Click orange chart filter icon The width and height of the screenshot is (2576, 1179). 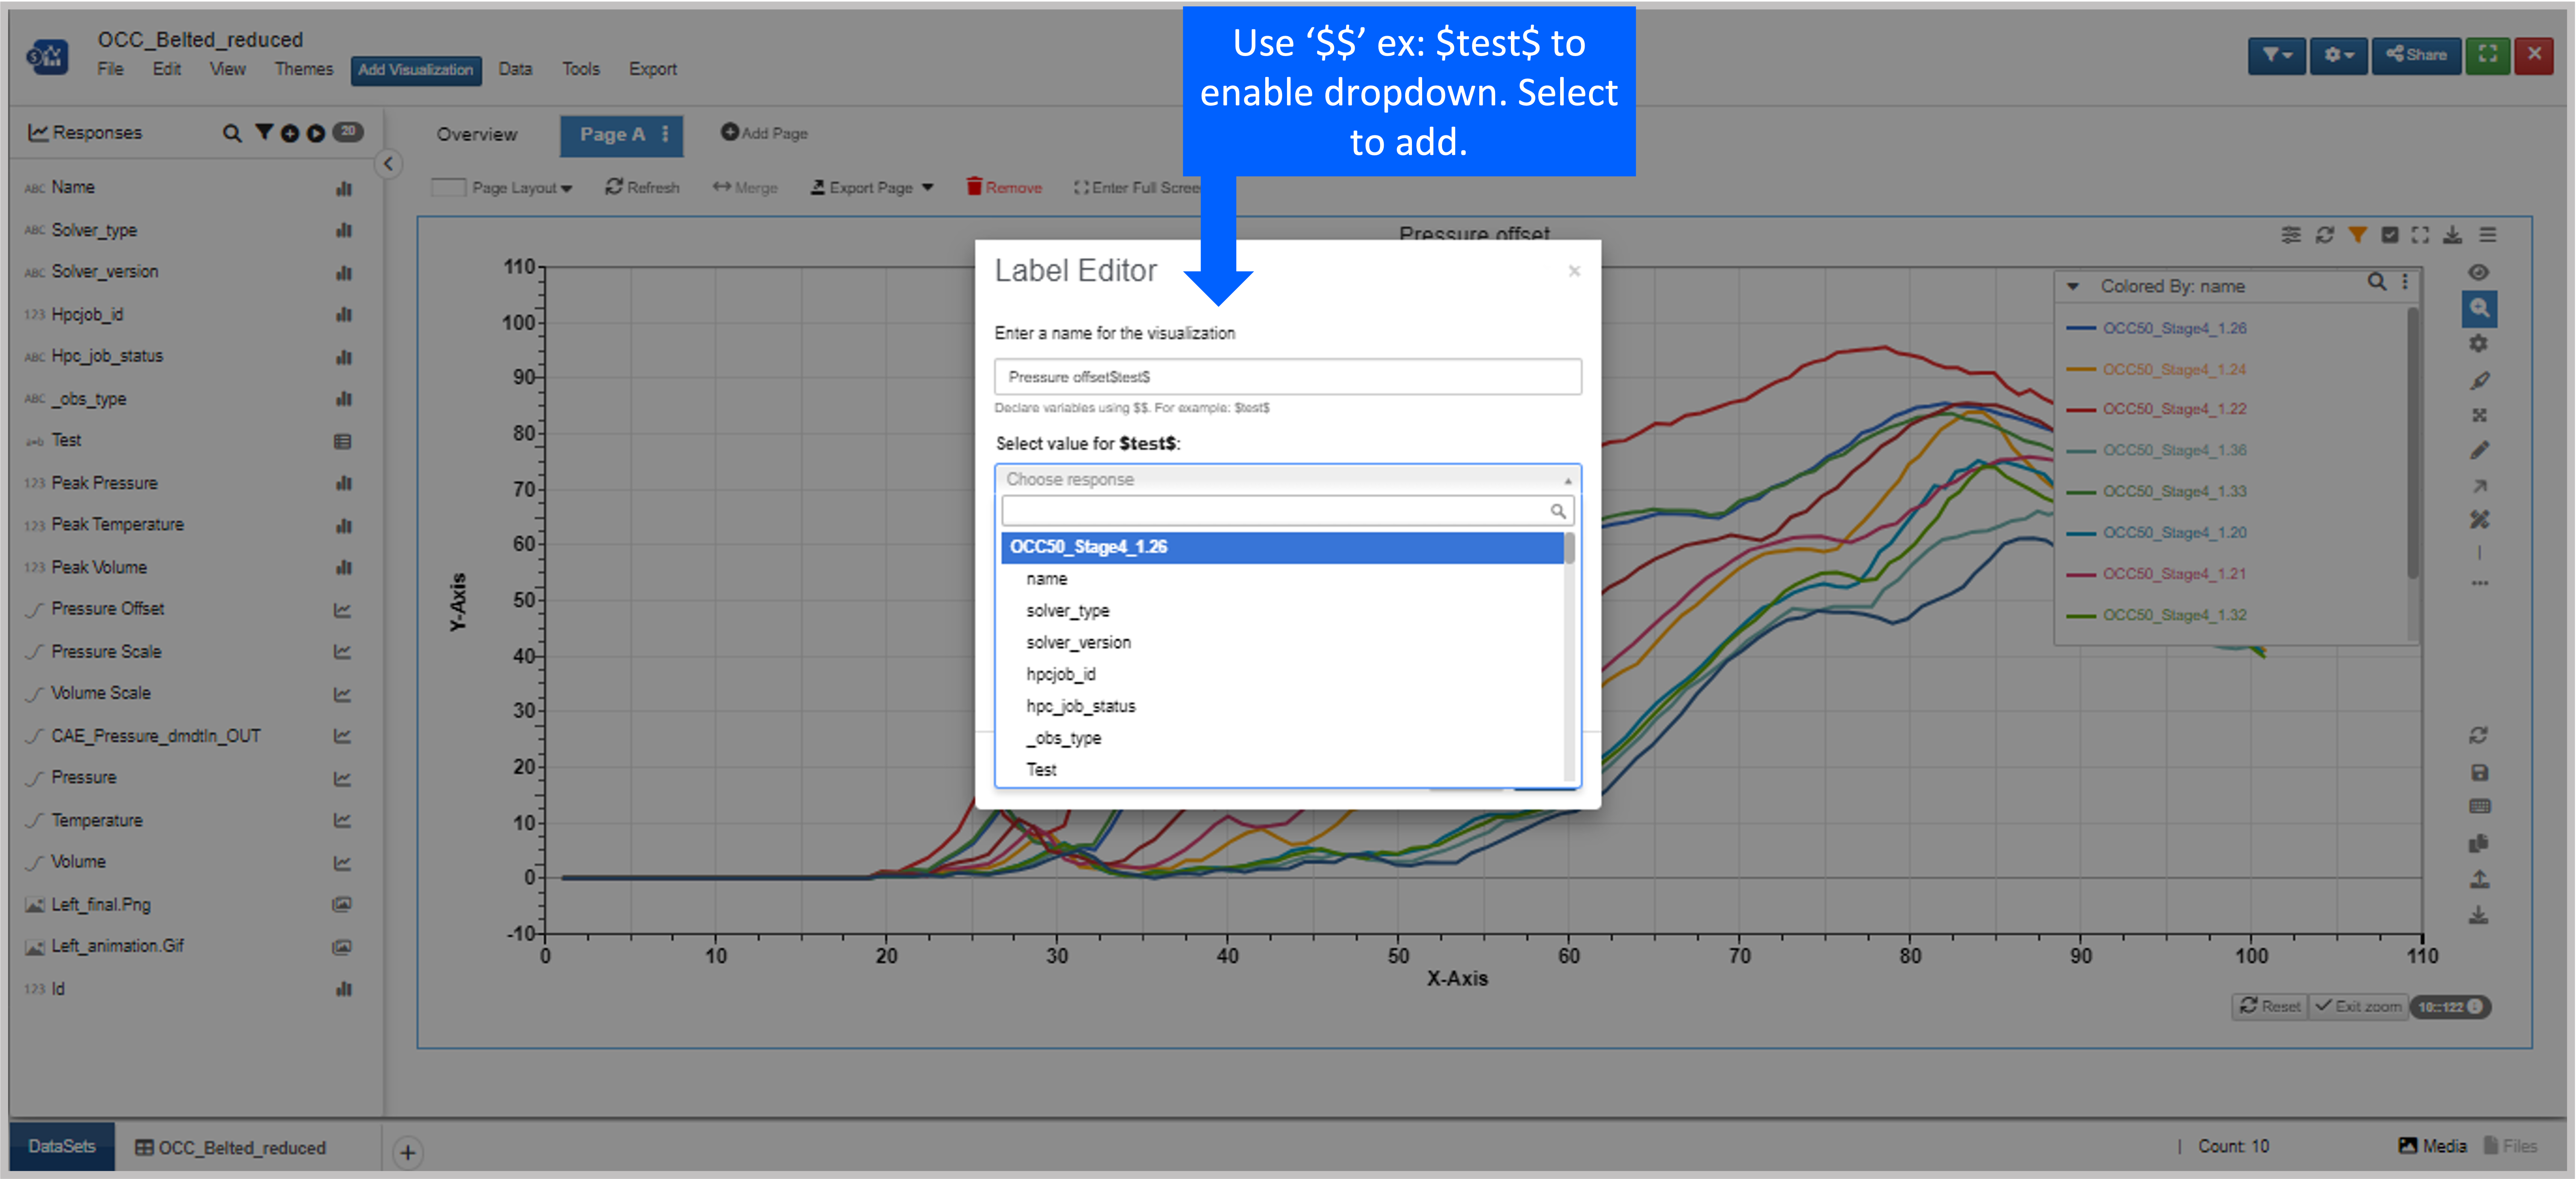[x=2357, y=235]
